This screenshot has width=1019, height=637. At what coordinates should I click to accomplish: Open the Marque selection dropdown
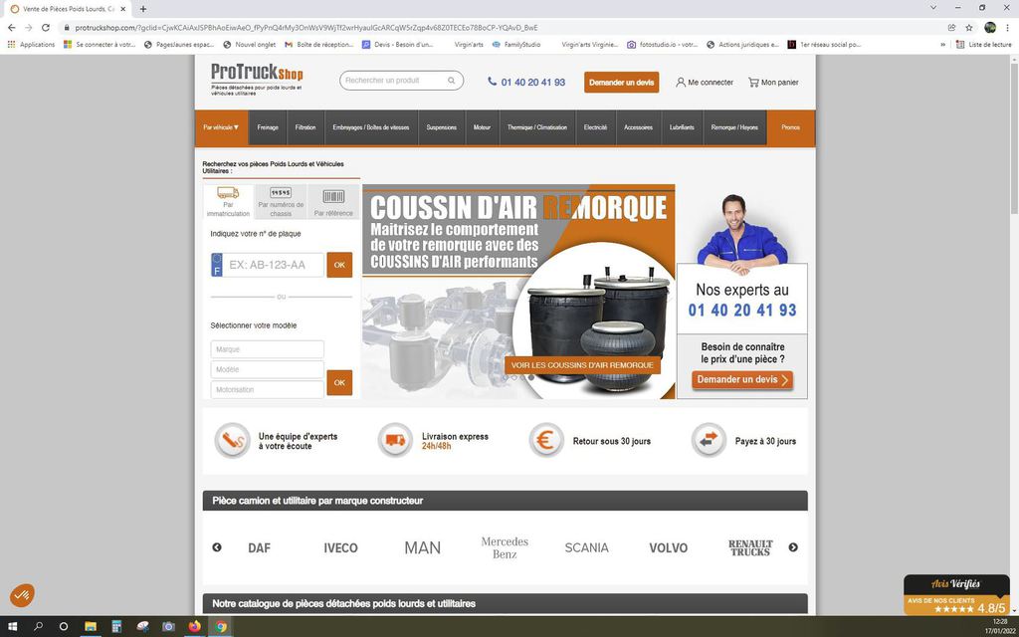pyautogui.click(x=267, y=349)
